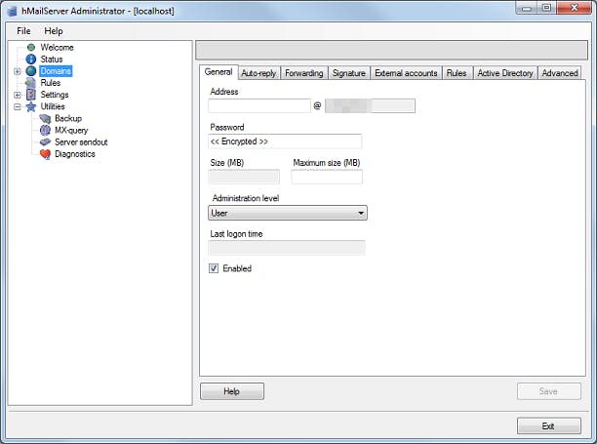
Task: Minimize the hMailServer Administrator window
Action: pyautogui.click(x=527, y=9)
